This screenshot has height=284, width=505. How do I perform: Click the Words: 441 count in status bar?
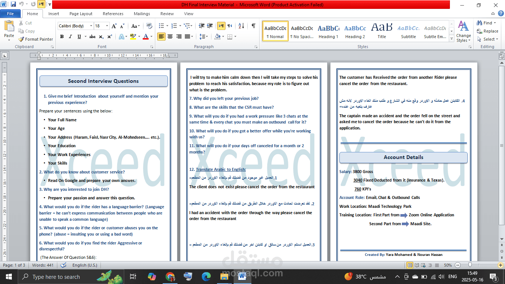coord(43,265)
